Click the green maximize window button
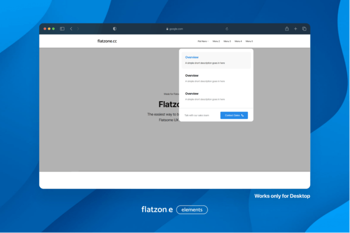The width and height of the screenshot is (350, 233). tap(53, 29)
